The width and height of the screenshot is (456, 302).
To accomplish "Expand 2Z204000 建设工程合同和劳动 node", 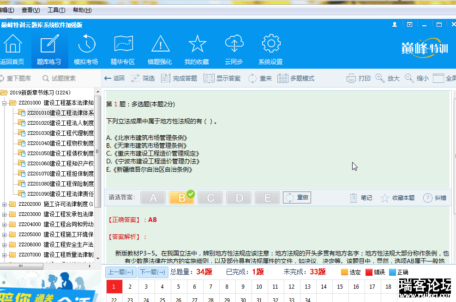I will (4, 225).
